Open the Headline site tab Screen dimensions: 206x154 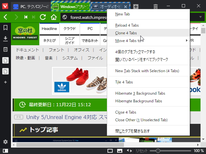point(49,29)
